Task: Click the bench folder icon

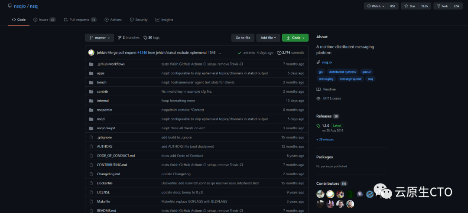Action: 91,82
